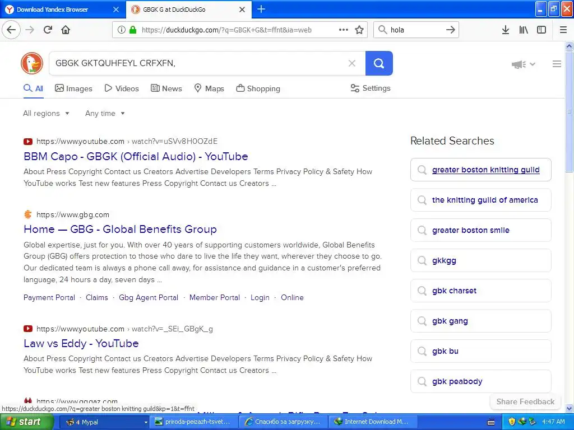
Task: Open the Windows start menu
Action: pos(27,422)
